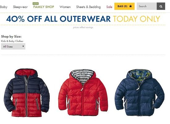Open the Sleepwear menu
This screenshot has height=124, width=170.
20,7
